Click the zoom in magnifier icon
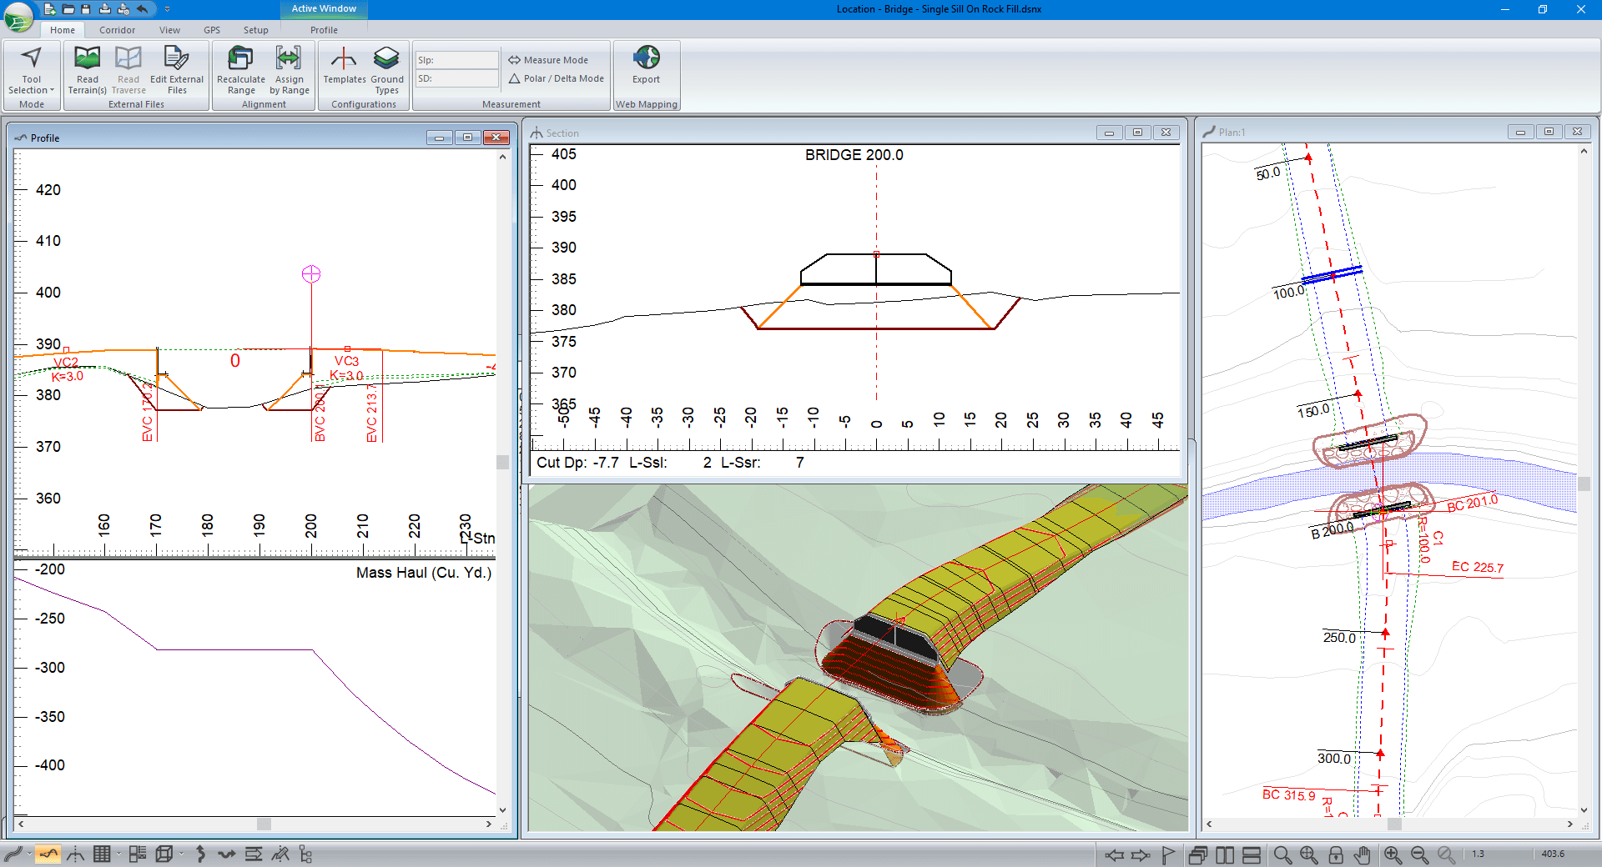1602x867 pixels. tap(1393, 854)
